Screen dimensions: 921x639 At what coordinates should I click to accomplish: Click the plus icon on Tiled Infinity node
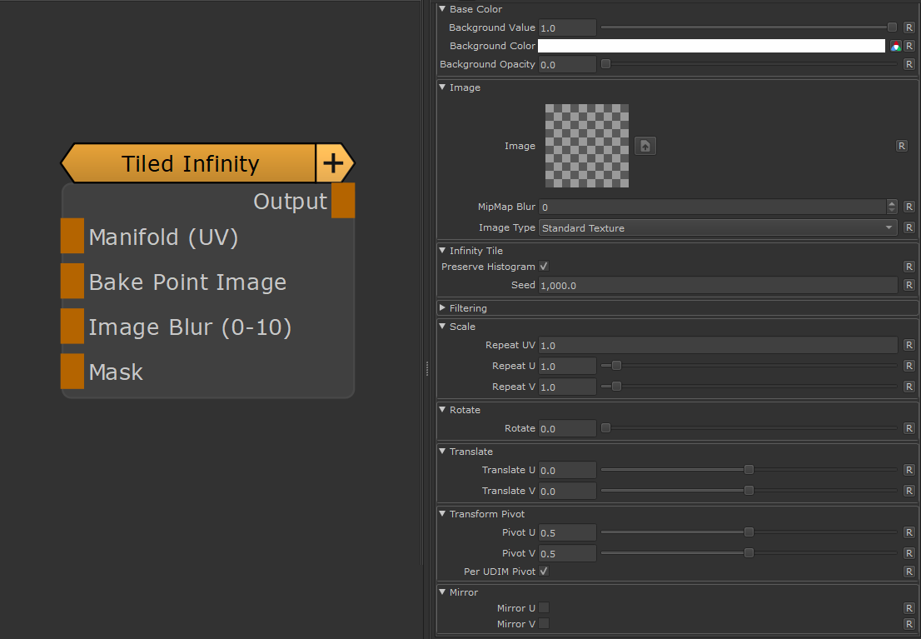333,163
